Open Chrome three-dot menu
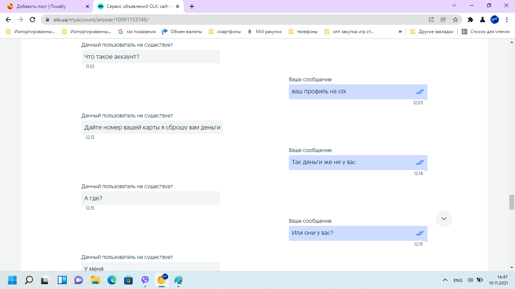 [506, 20]
